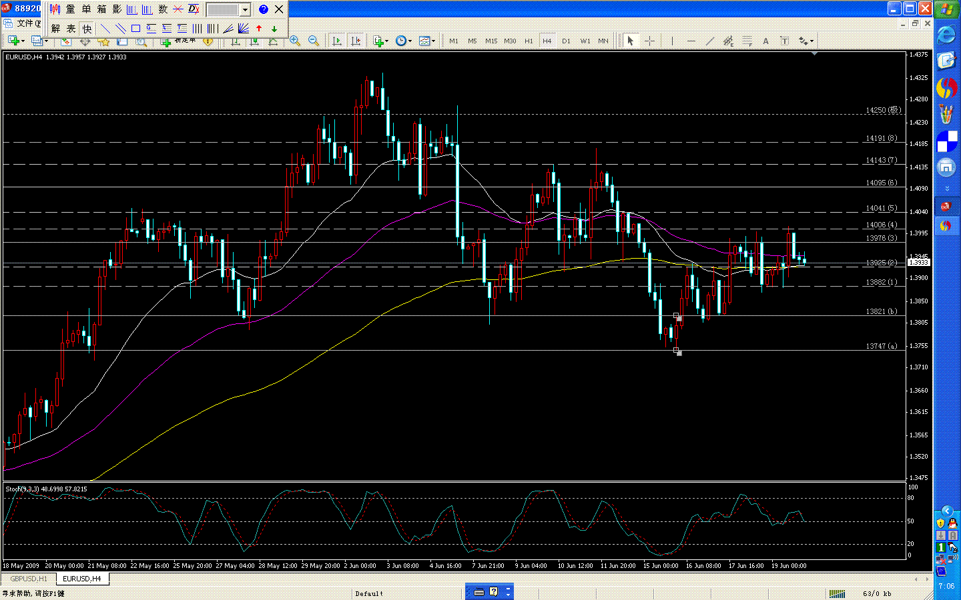This screenshot has width=961, height=600.
Task: Draw a horizontal line on the chart
Action: tap(691, 41)
